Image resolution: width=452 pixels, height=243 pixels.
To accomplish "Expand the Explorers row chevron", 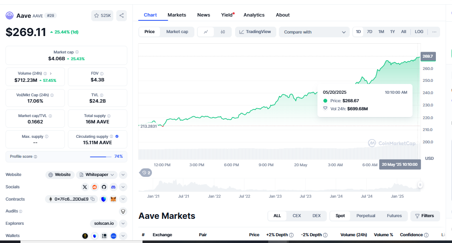I will click(x=123, y=223).
